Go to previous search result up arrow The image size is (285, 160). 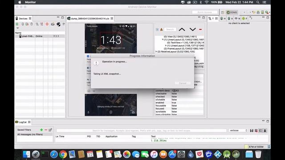[x=182, y=29]
